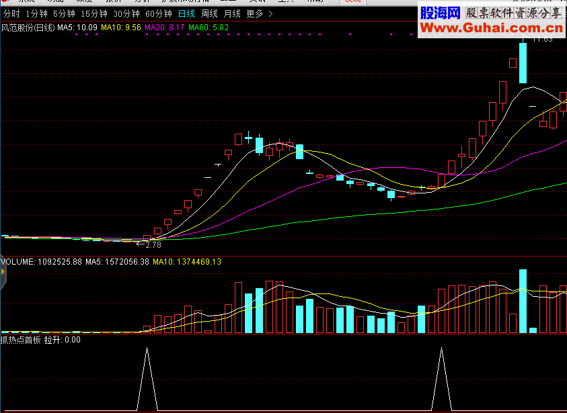Click the green MA60: 5.82 label
The height and width of the screenshot is (413, 567).
point(209,28)
